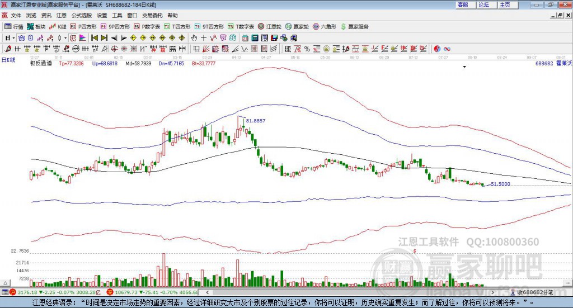Expand the 日 period dropdown
The width and height of the screenshot is (573, 308).
point(13,38)
